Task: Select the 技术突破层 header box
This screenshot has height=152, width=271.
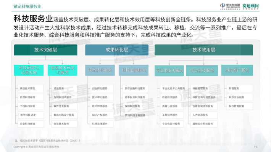Action: (46, 50)
